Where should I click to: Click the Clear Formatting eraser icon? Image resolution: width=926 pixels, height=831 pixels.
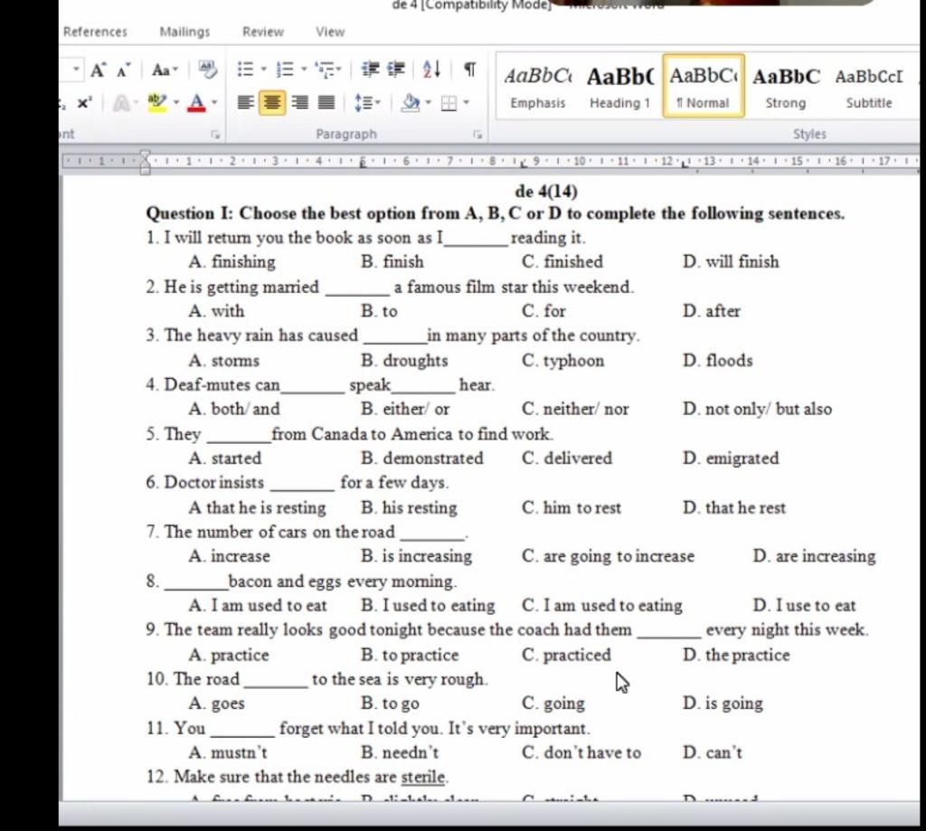[207, 69]
